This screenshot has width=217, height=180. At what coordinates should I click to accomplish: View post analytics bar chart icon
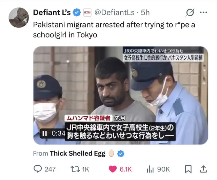(x=150, y=169)
